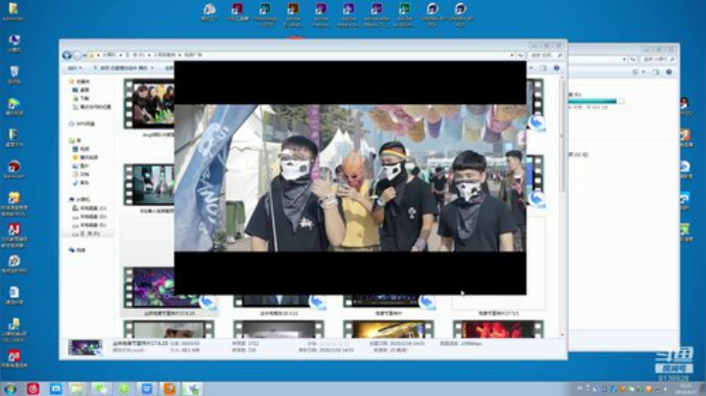Go back with the Explorer back arrow
The image size is (706, 396).
[x=67, y=55]
